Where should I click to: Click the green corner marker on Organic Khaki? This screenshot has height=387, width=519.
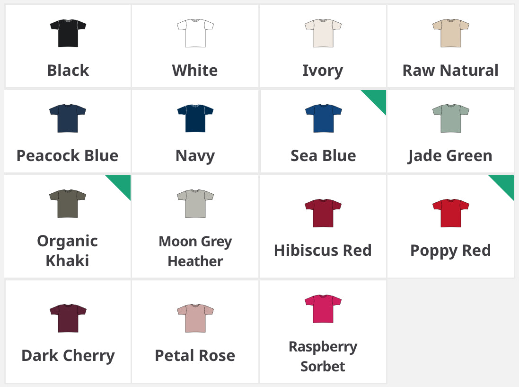[x=122, y=183]
